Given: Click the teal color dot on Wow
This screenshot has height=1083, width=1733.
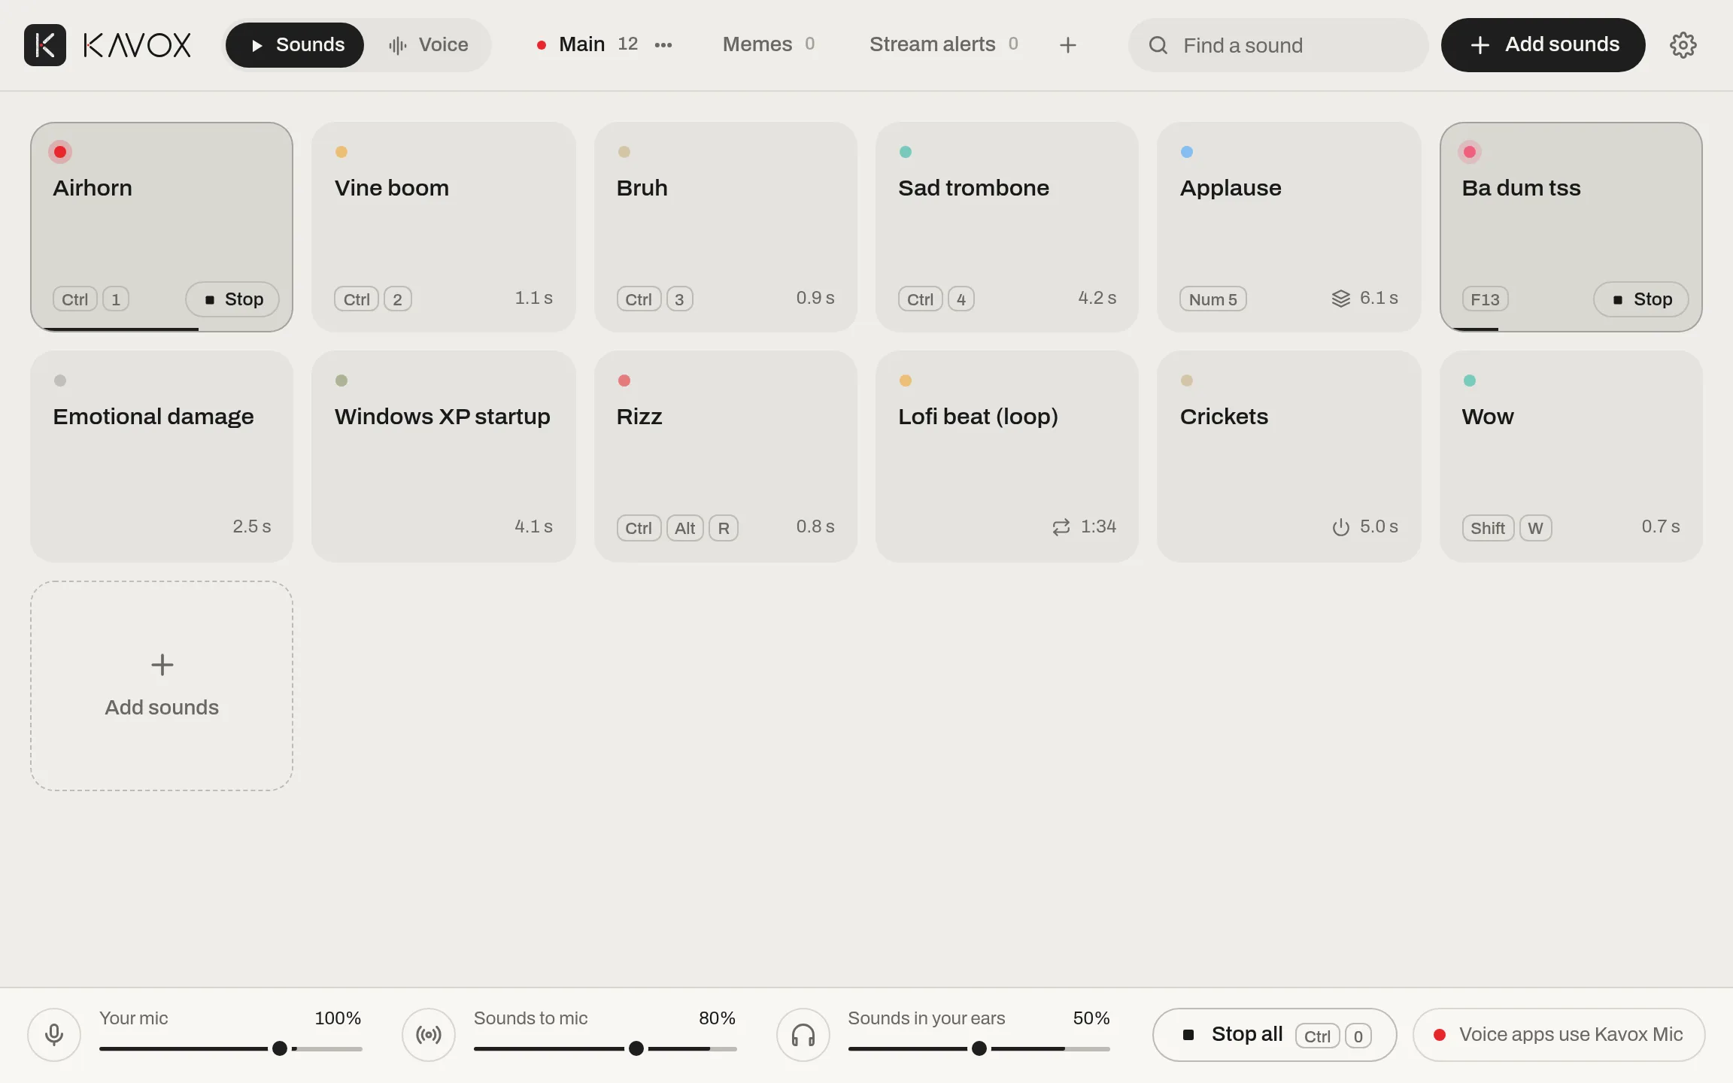Looking at the screenshot, I should click(1469, 381).
